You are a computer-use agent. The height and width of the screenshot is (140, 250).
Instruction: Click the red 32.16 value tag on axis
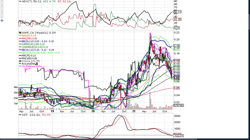coord(177,19)
